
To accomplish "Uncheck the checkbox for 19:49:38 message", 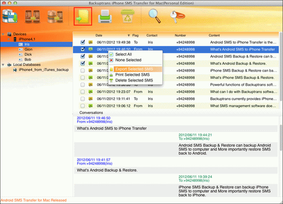I will [83, 42].
